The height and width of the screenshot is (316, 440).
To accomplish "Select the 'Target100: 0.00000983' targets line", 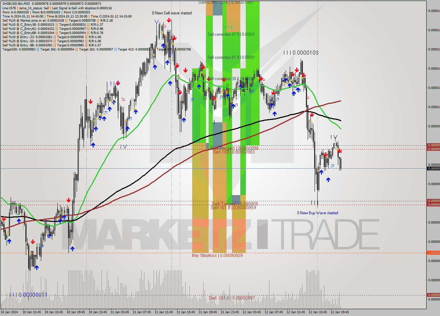I will [96, 49].
